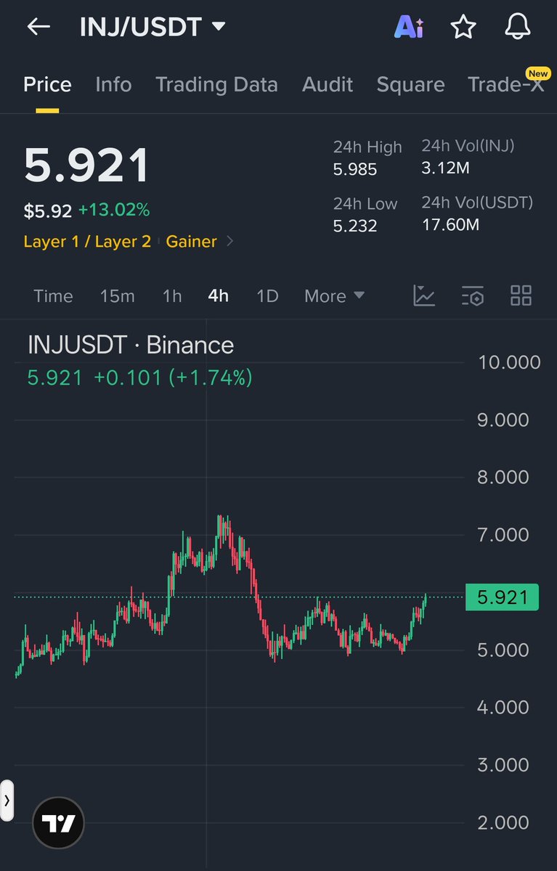Tap the large 5.921 price
The image size is (557, 871).
(x=86, y=165)
